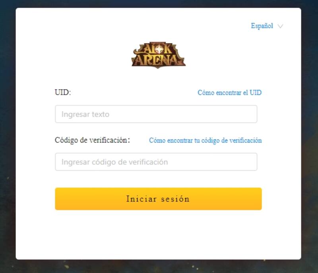Click empty white area below the login button
Screen dimensions: 318x273
(158, 235)
